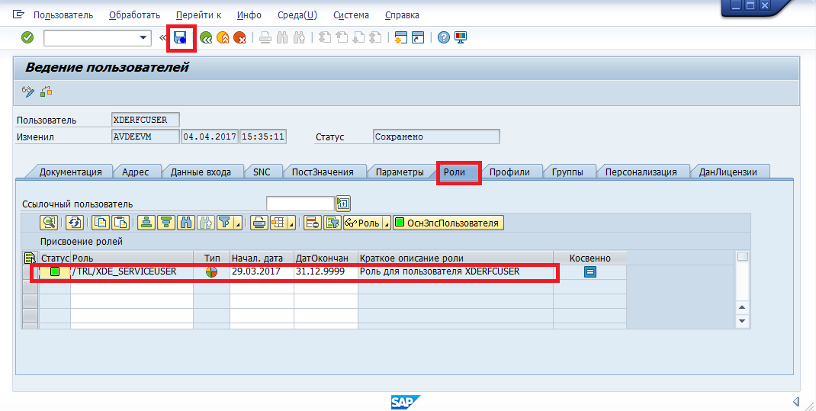Toggle the Косвенно indicator in first row
Image resolution: width=816 pixels, height=411 pixels.
[590, 272]
